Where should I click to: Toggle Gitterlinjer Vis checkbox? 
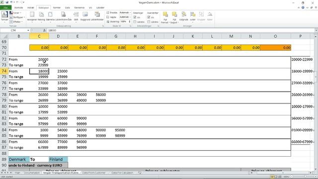click(x=135, y=17)
